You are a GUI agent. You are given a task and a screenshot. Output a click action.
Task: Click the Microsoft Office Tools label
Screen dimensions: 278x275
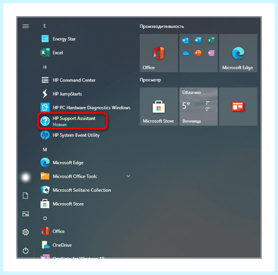pyautogui.click(x=75, y=176)
